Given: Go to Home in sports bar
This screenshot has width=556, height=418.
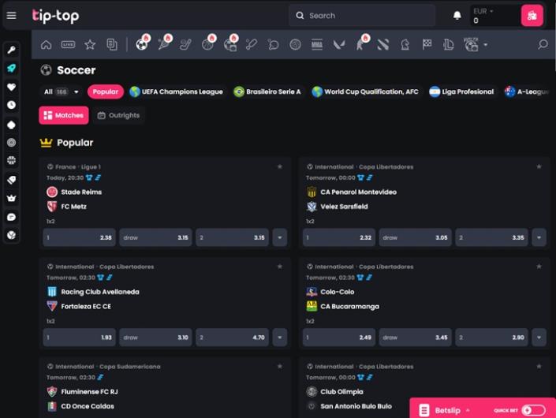Looking at the screenshot, I should click(47, 45).
